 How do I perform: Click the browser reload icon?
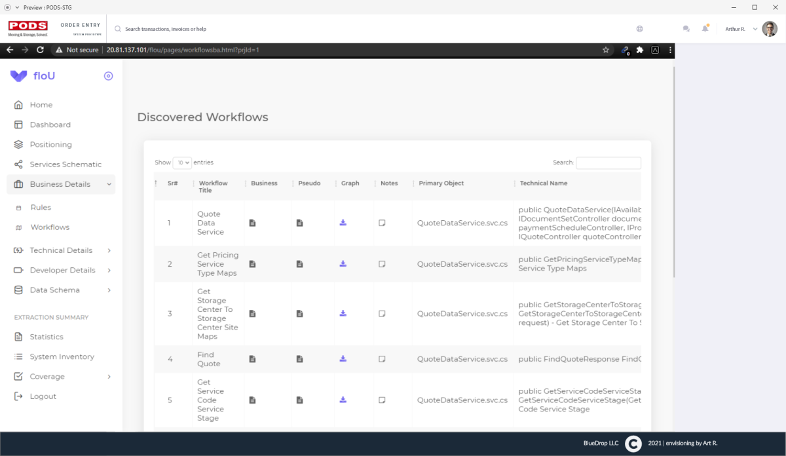click(x=41, y=50)
